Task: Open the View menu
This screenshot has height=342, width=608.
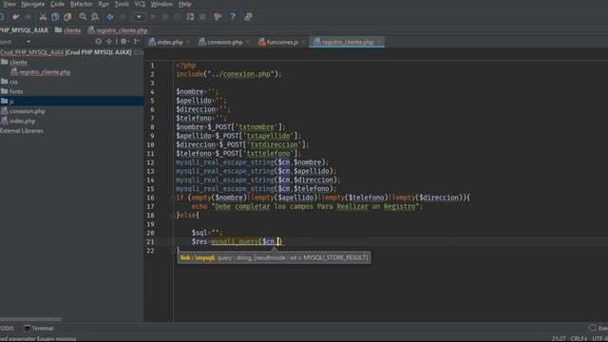Action: pos(9,4)
